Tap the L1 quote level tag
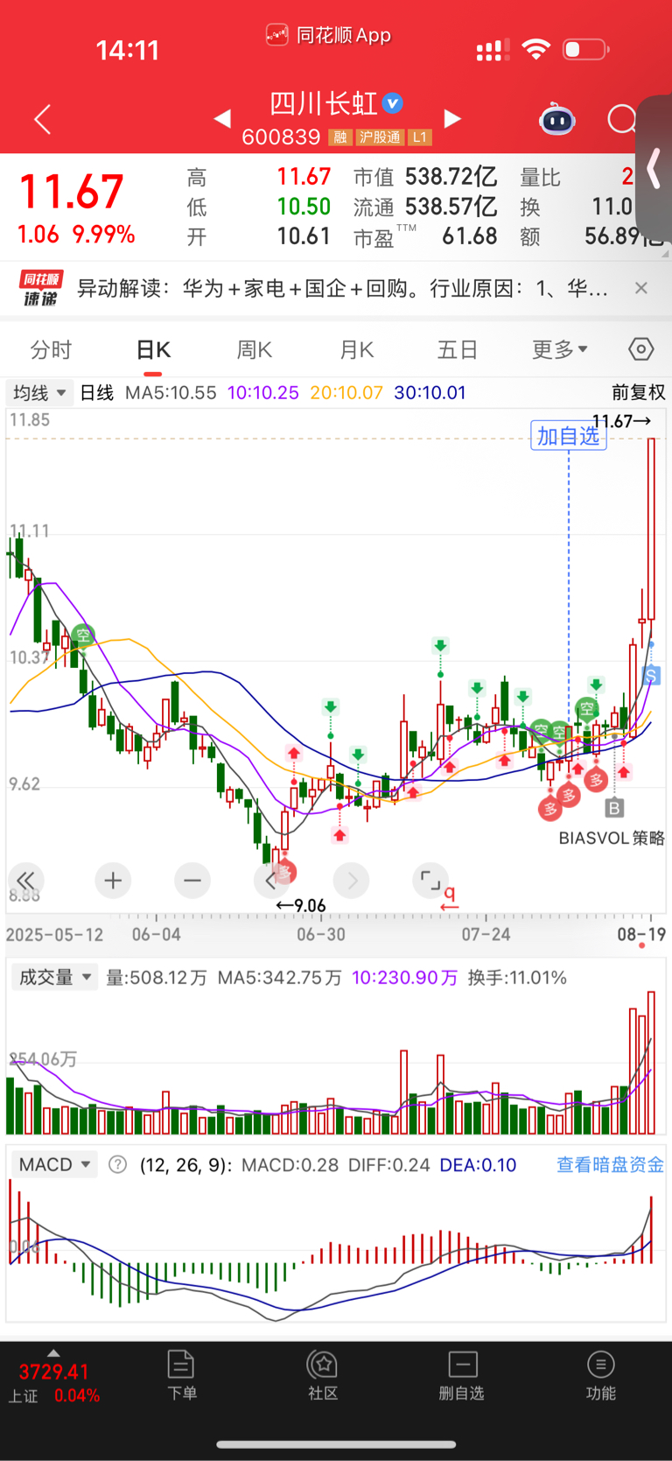The image size is (672, 1461). [420, 137]
